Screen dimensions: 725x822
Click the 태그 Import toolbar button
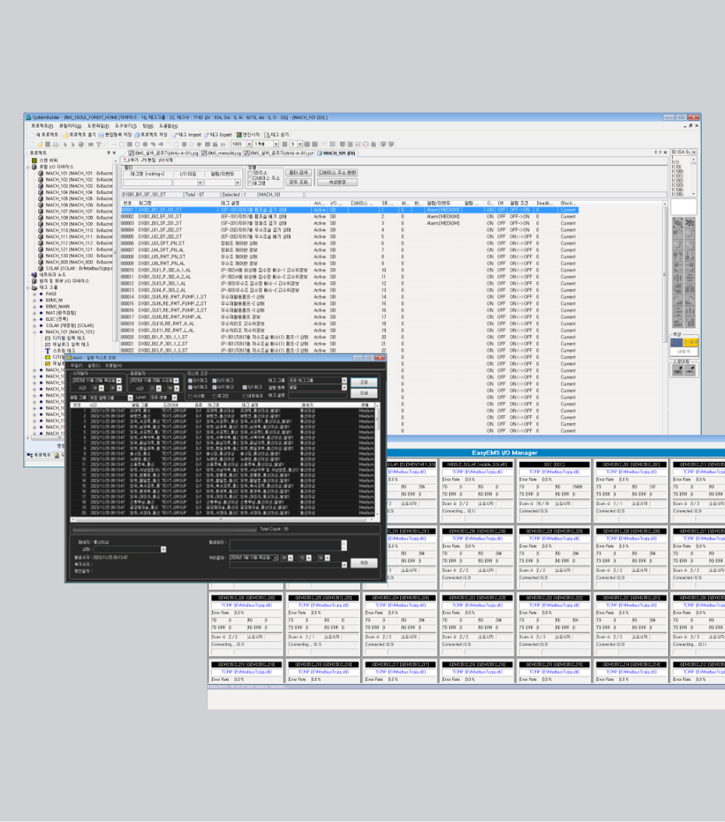187,135
